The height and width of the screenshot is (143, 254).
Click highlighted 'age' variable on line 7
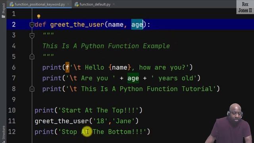click(133, 78)
